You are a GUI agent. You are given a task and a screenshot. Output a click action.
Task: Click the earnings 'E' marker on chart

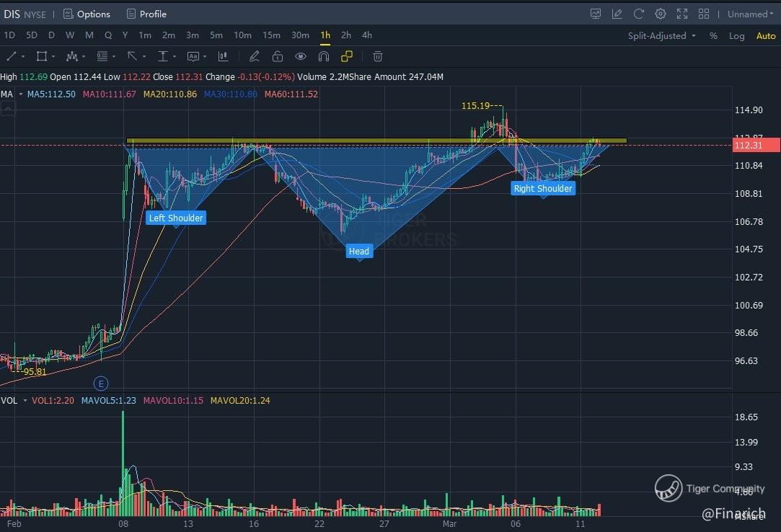click(x=101, y=384)
